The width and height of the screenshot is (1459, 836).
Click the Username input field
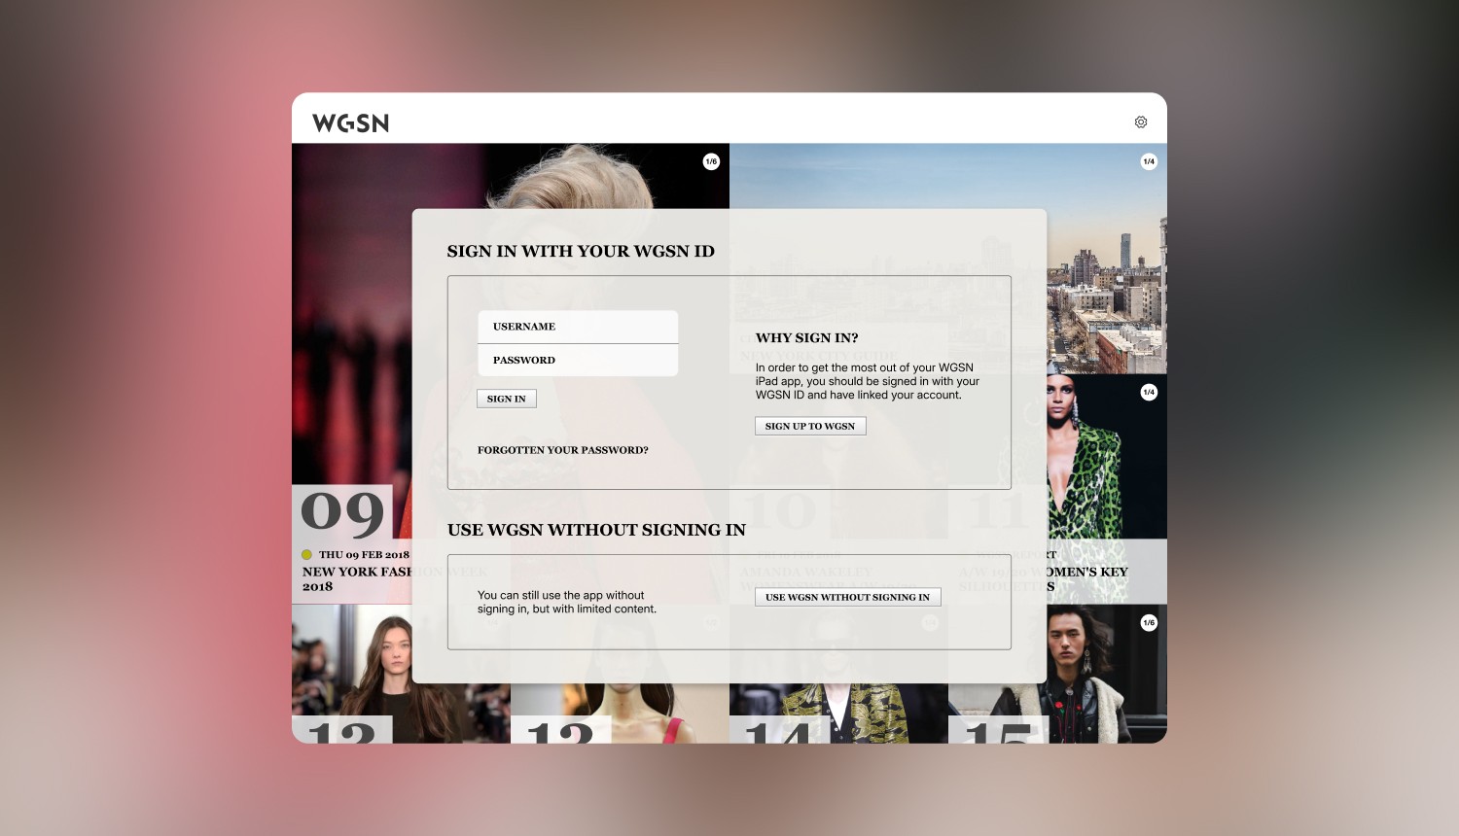(x=578, y=327)
